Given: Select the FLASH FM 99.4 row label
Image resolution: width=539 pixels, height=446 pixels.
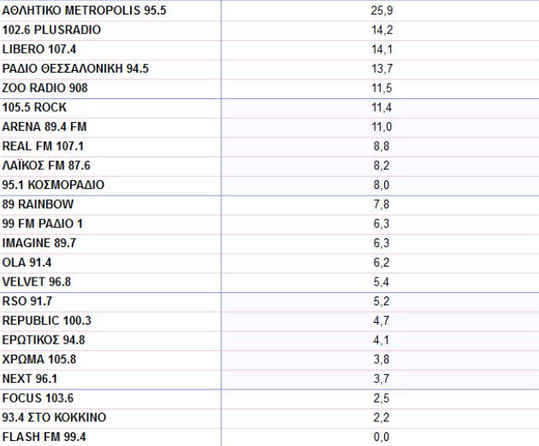Looking at the screenshot, I should coord(44,437).
